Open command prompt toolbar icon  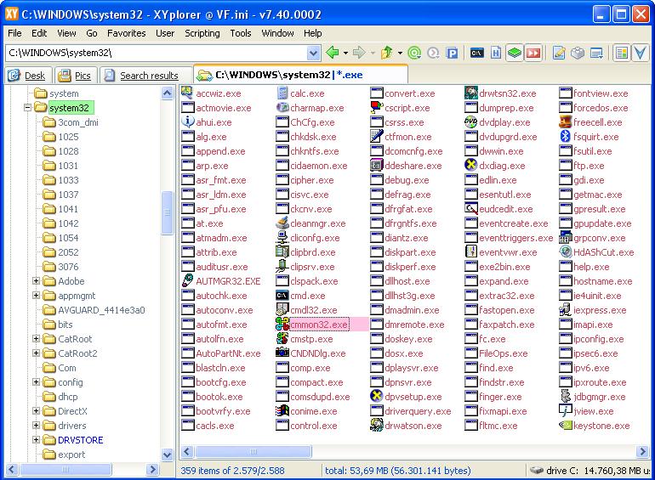pos(476,53)
